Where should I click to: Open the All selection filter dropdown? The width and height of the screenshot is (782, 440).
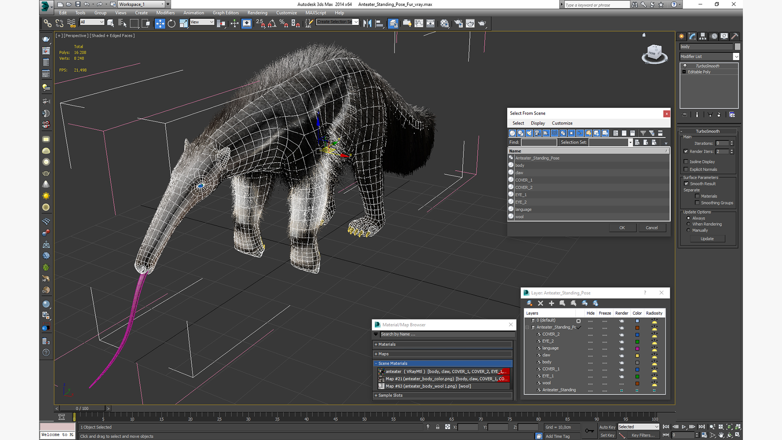tap(92, 22)
